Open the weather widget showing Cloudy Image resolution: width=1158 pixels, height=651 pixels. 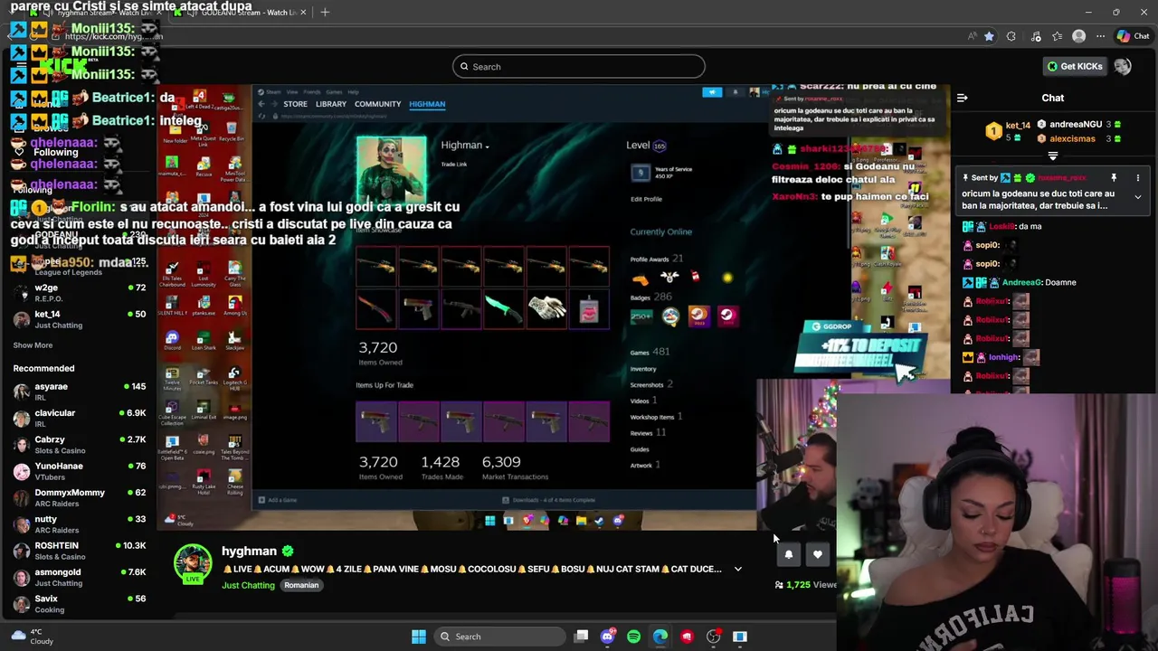[x=32, y=637]
